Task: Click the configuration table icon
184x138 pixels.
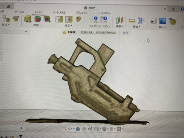Action: click(x=103, y=20)
